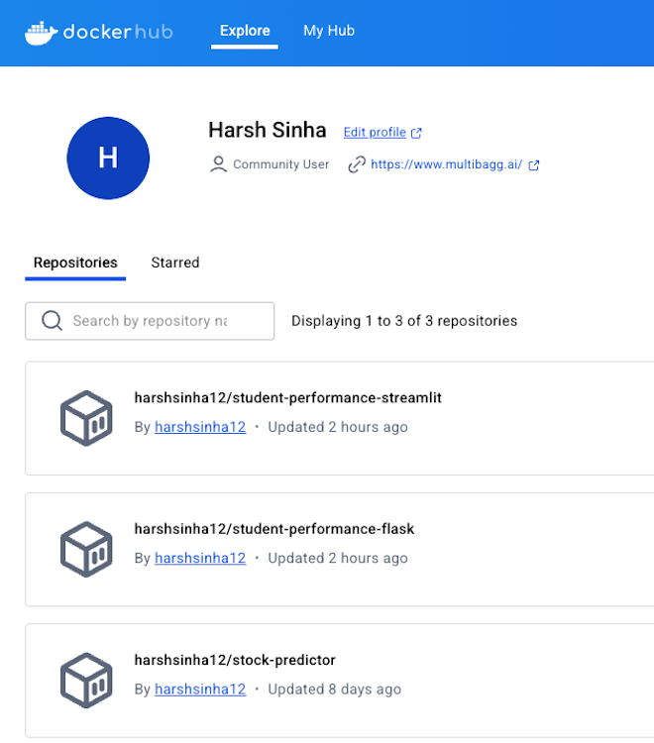Click 'Community User' label text
This screenshot has width=654, height=743.
(x=281, y=164)
